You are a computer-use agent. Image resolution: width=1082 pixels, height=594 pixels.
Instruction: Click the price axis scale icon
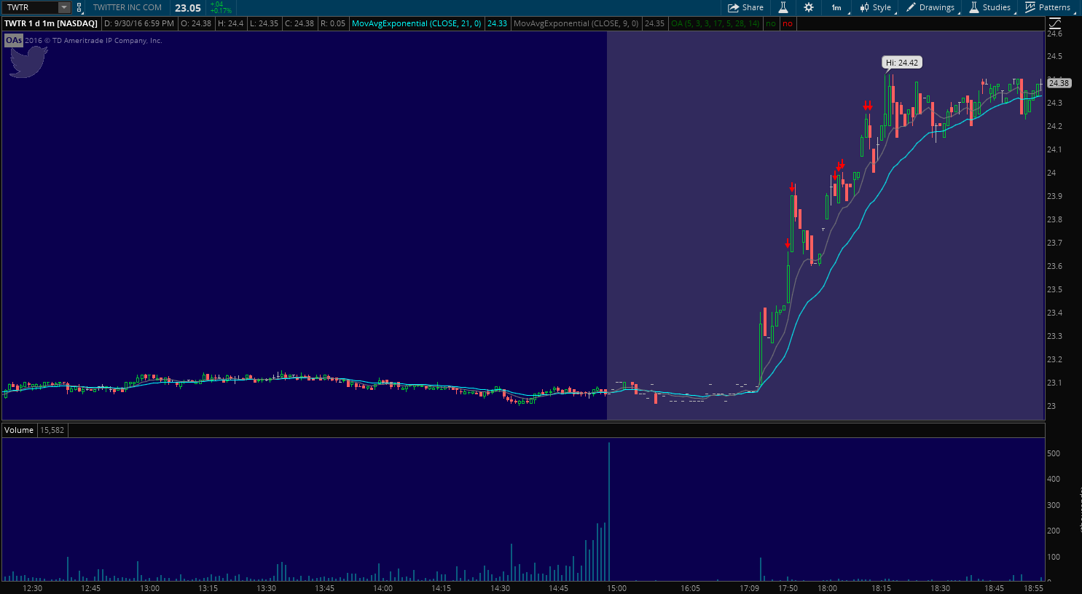(x=1055, y=23)
